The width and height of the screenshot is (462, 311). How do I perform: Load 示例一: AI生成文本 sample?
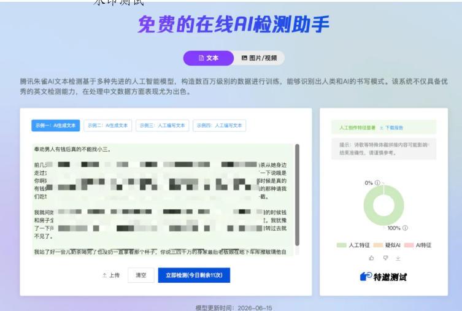55,126
